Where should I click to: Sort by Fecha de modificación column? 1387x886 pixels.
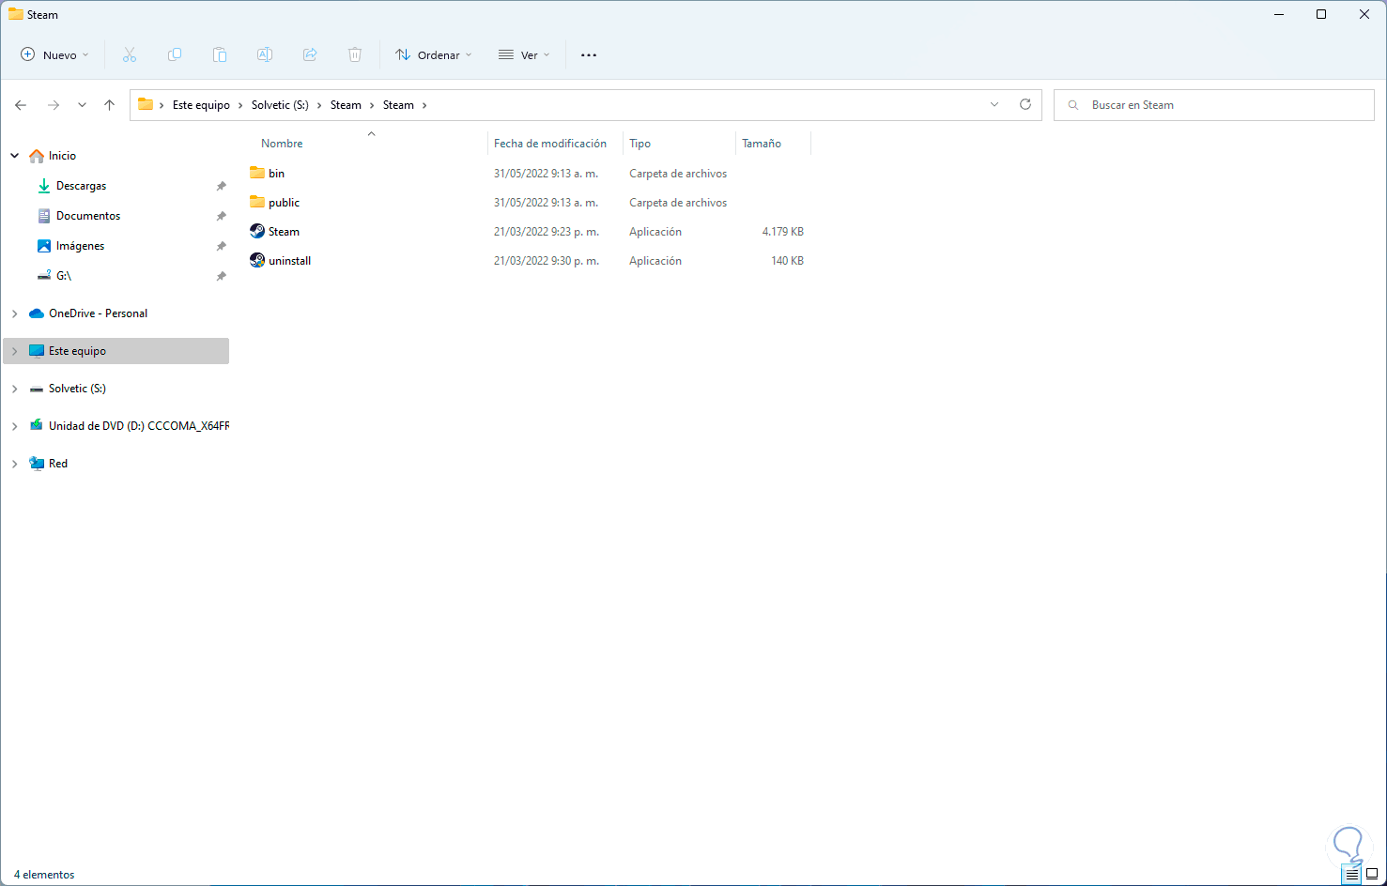click(x=550, y=144)
